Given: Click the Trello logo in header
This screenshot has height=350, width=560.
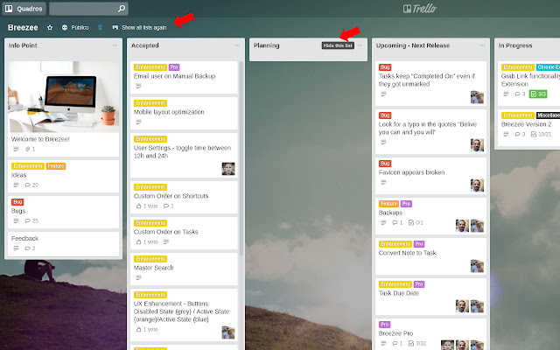Looking at the screenshot, I should tap(420, 9).
